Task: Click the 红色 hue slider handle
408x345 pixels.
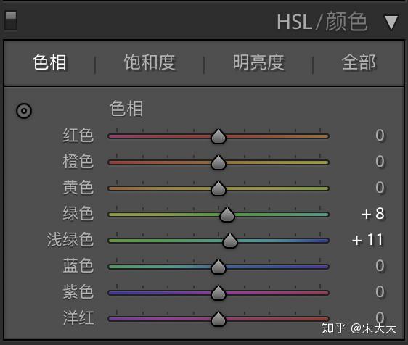Action: point(219,136)
